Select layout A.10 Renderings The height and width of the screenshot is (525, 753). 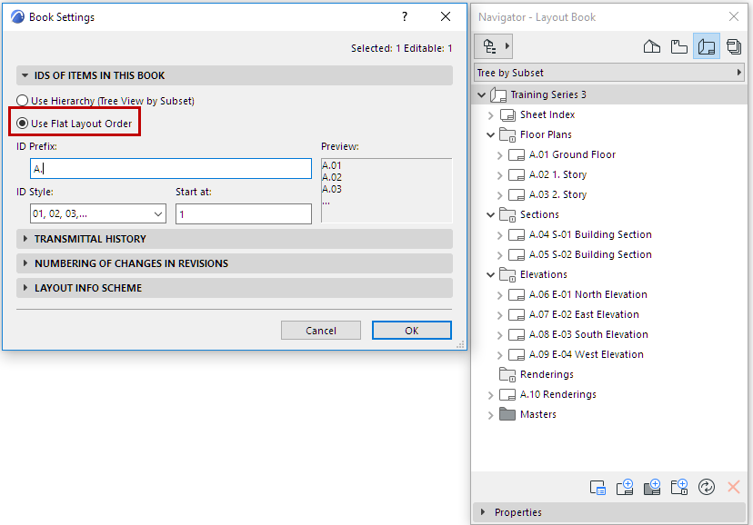548,394
